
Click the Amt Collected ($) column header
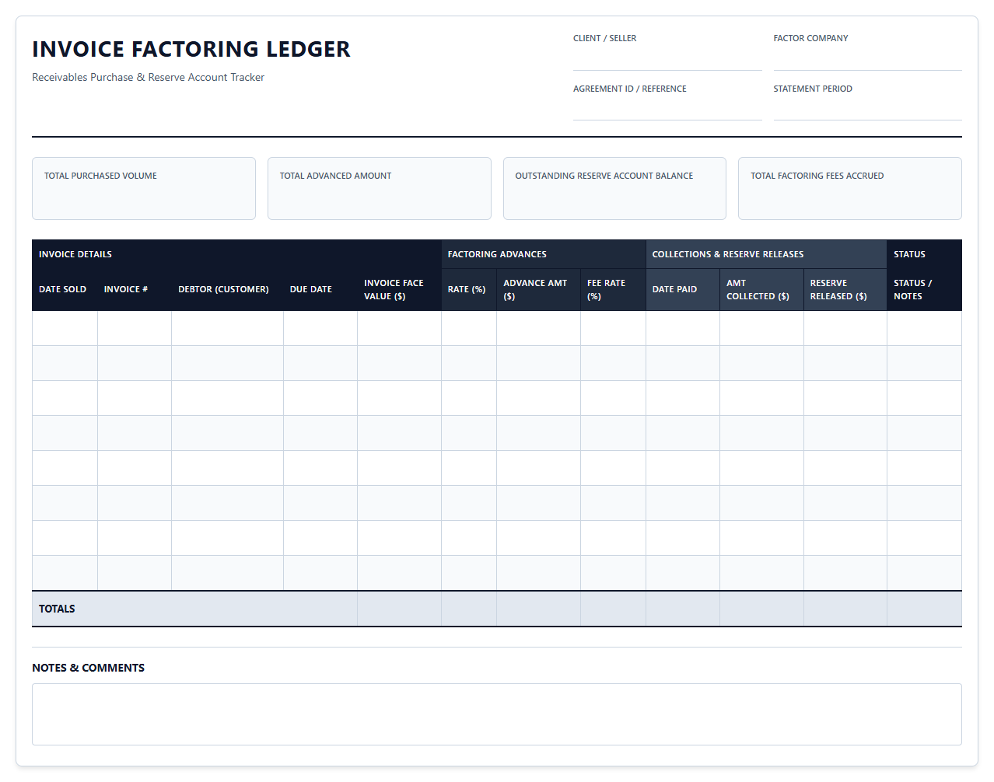[761, 289]
